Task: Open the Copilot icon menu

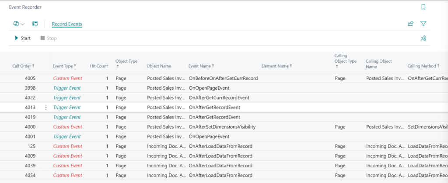Action: [x=19, y=24]
